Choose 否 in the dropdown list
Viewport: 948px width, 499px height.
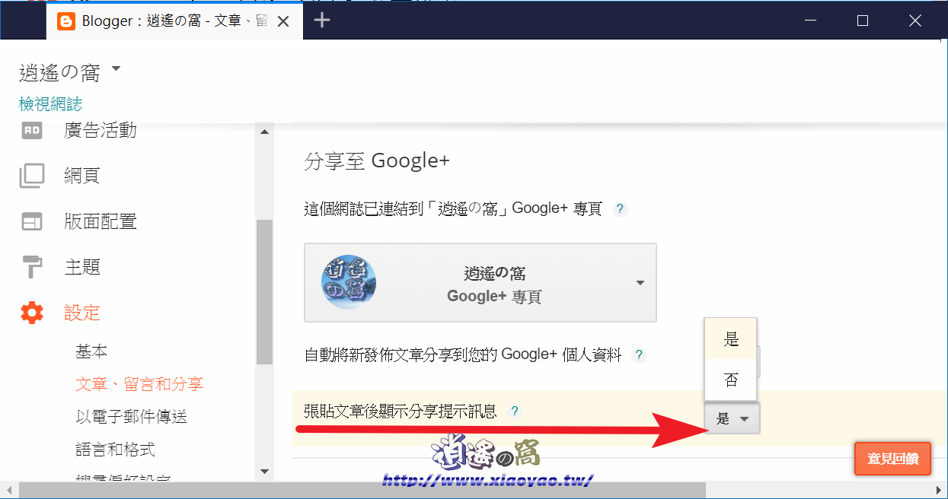pos(731,380)
